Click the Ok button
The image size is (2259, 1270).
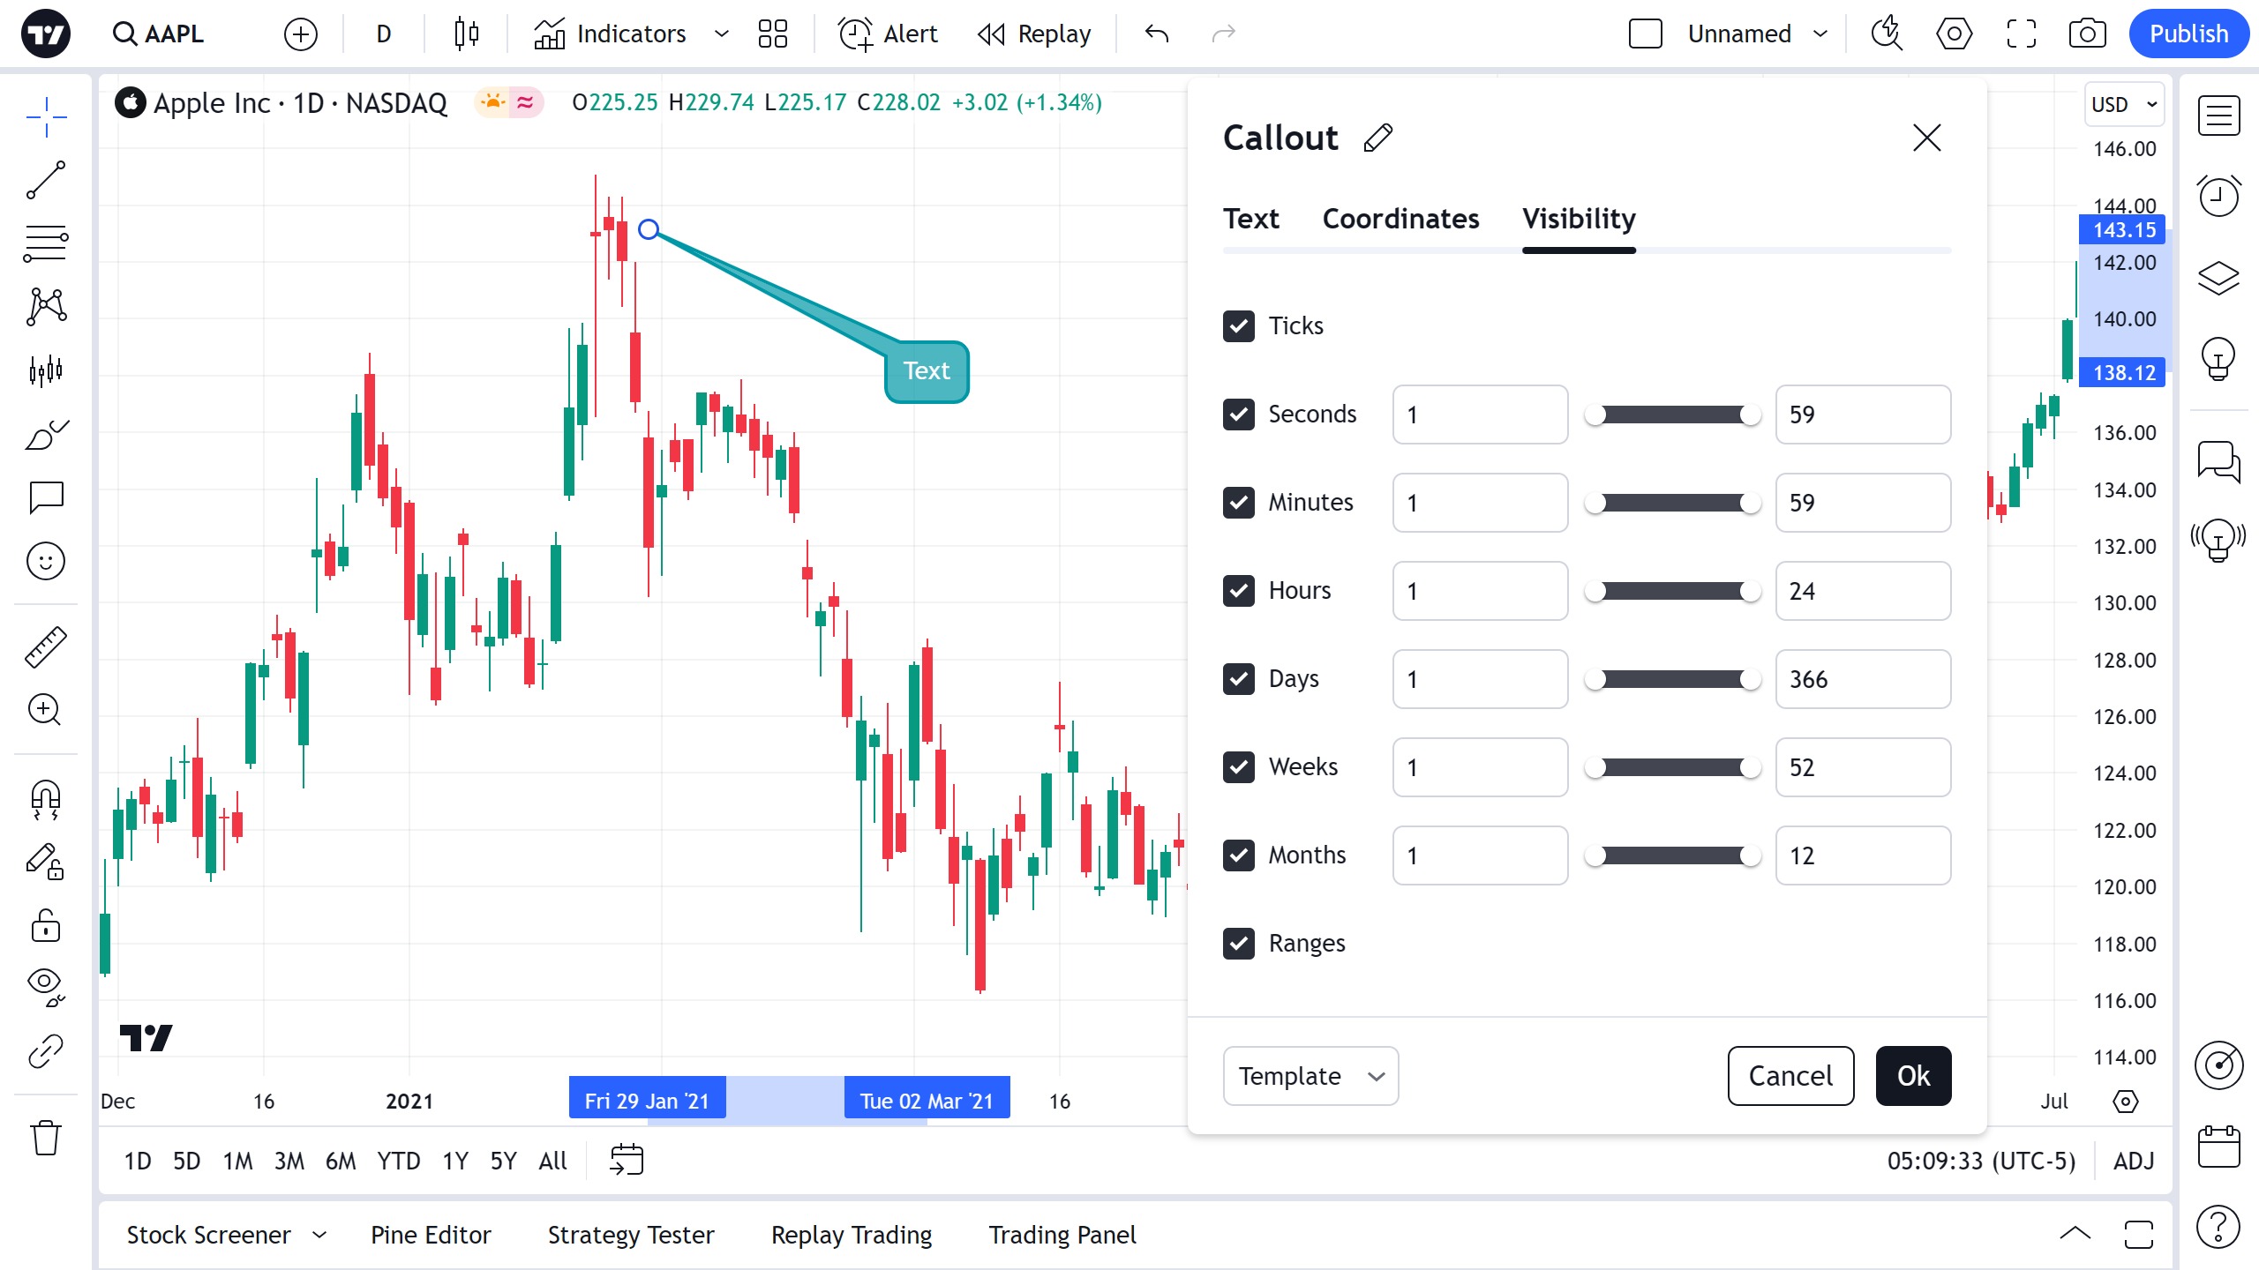(x=1913, y=1076)
